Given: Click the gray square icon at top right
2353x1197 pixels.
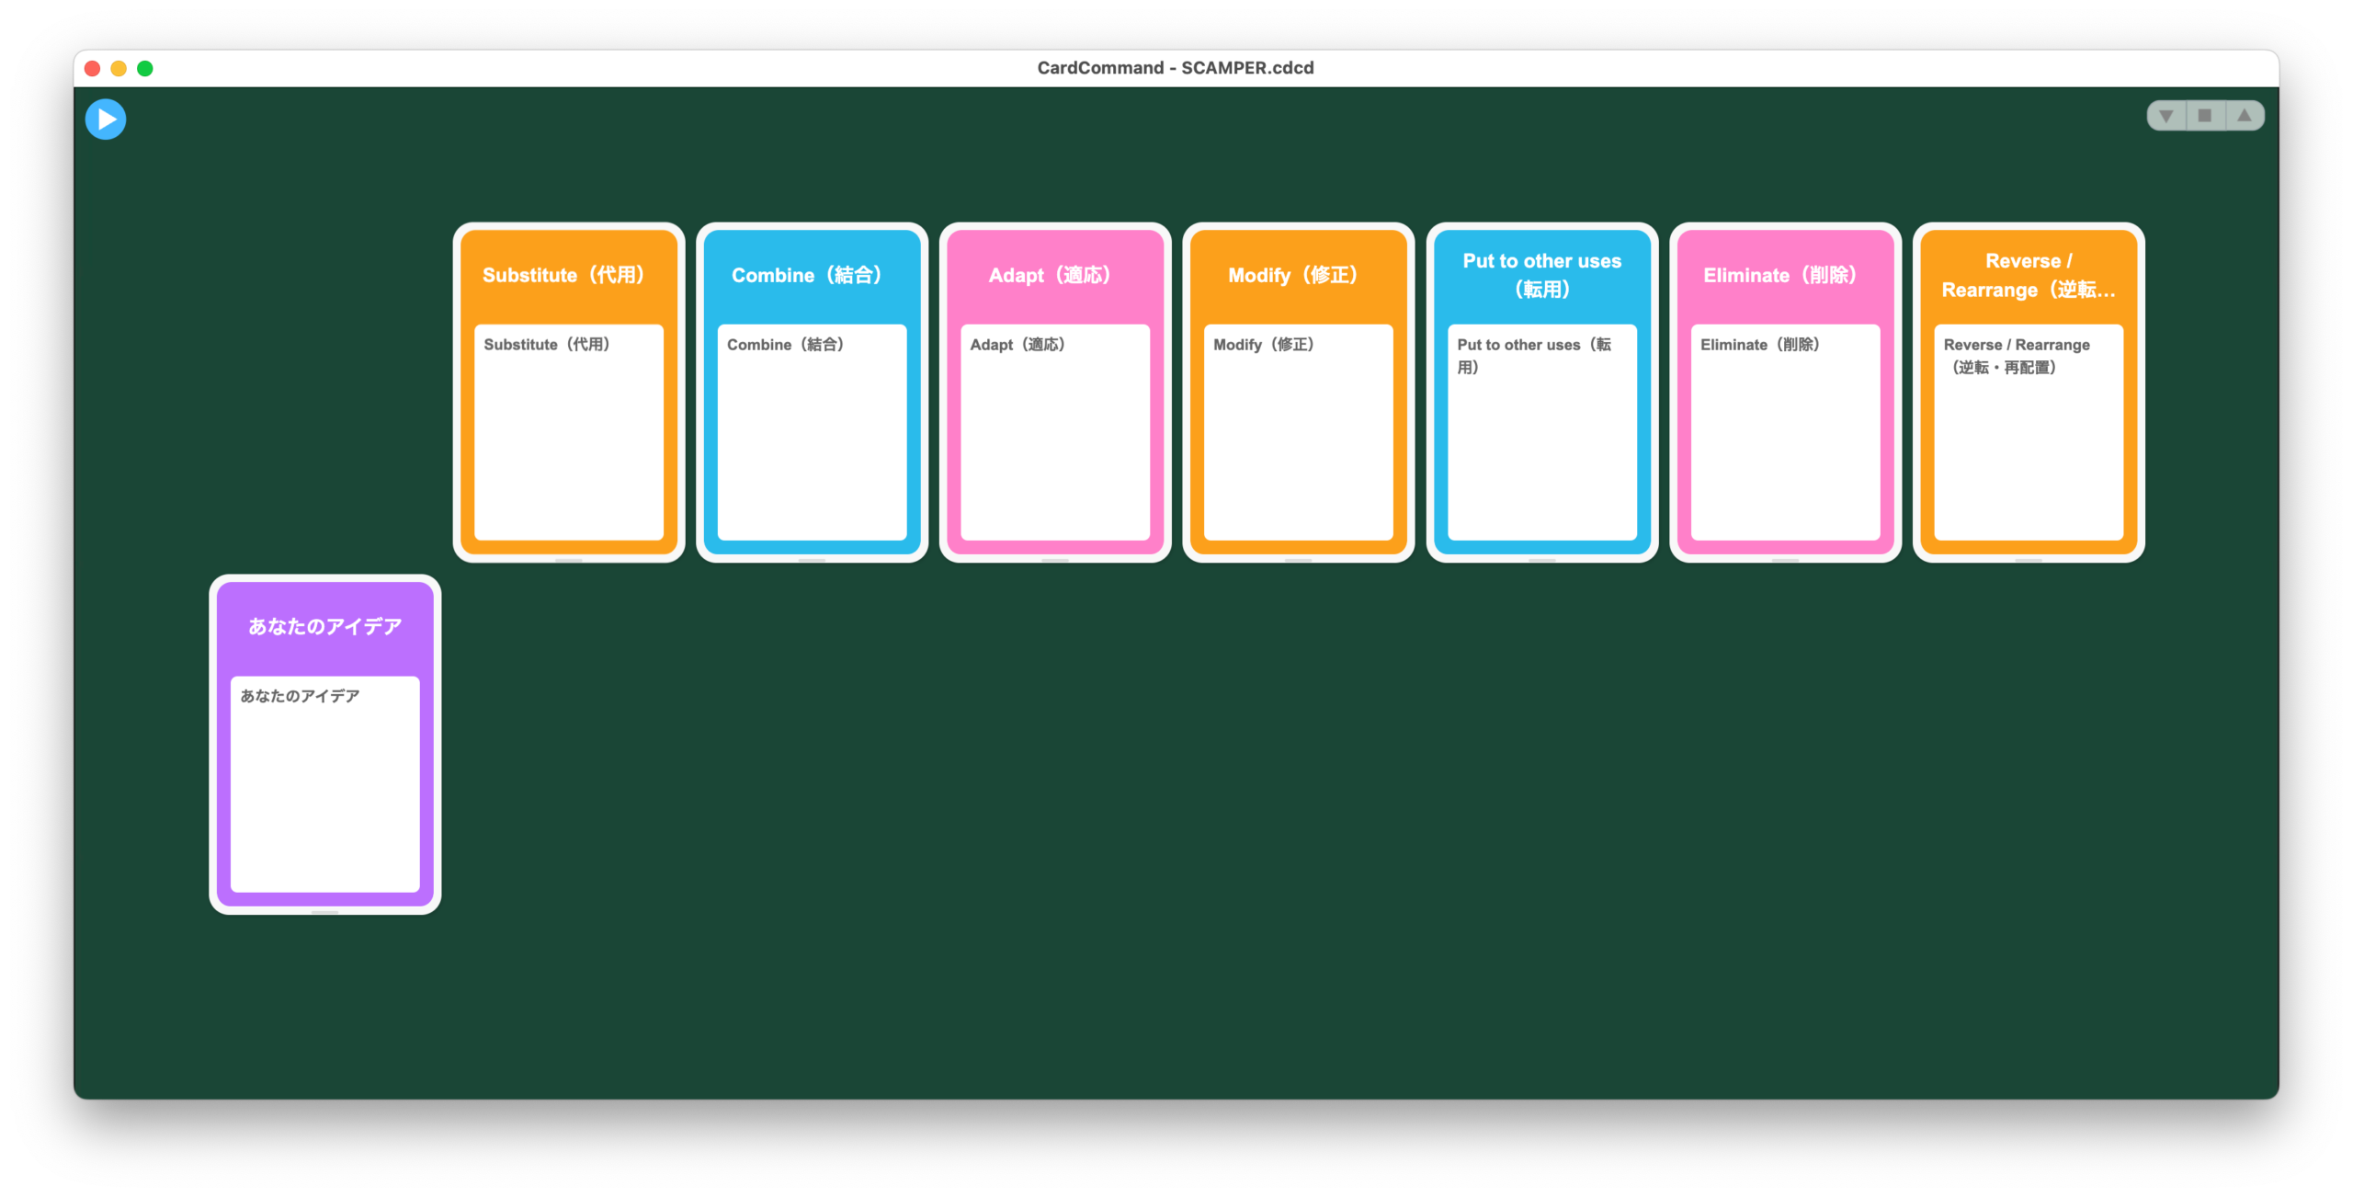Looking at the screenshot, I should [x=2205, y=116].
